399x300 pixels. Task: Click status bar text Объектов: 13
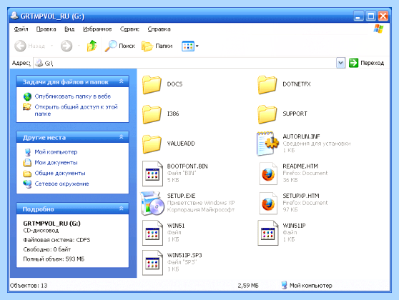pos(29,286)
